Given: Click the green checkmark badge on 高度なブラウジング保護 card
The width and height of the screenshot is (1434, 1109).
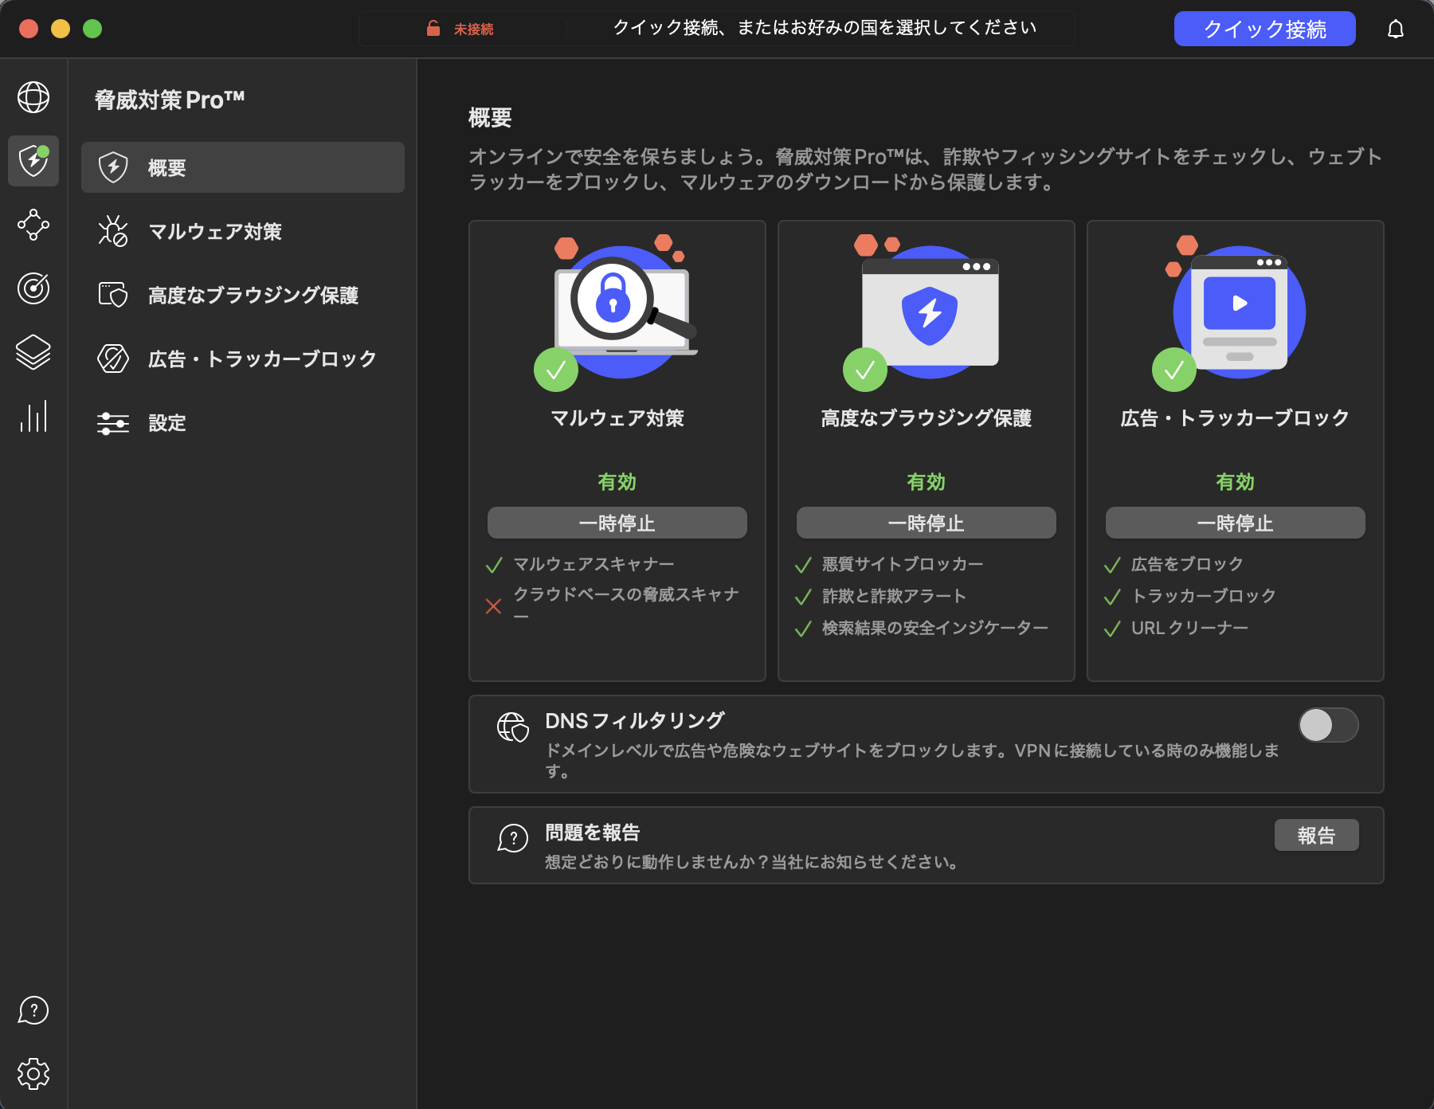Looking at the screenshot, I should (x=865, y=370).
